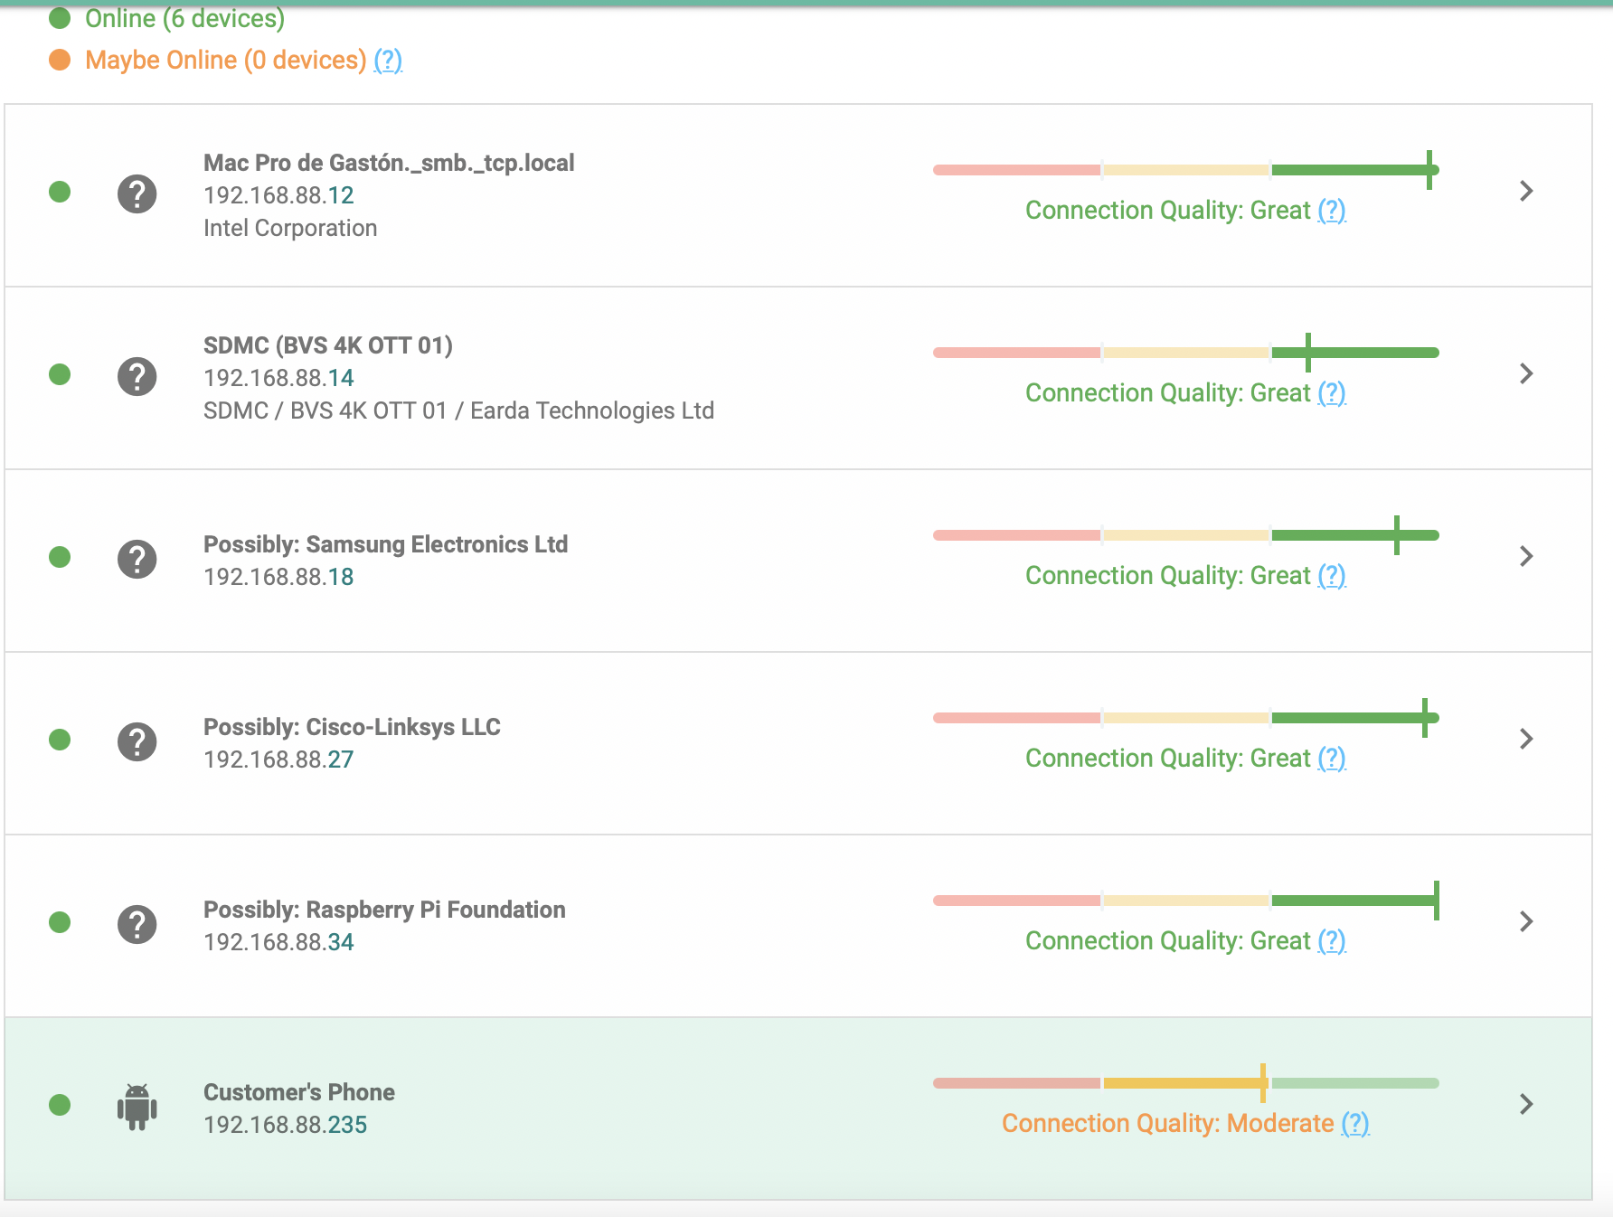Select IP address 192.168.88.14
The width and height of the screenshot is (1613, 1217).
pos(278,378)
